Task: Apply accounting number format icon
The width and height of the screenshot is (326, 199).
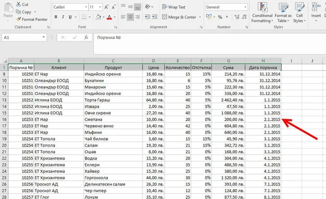Action: click(209, 17)
